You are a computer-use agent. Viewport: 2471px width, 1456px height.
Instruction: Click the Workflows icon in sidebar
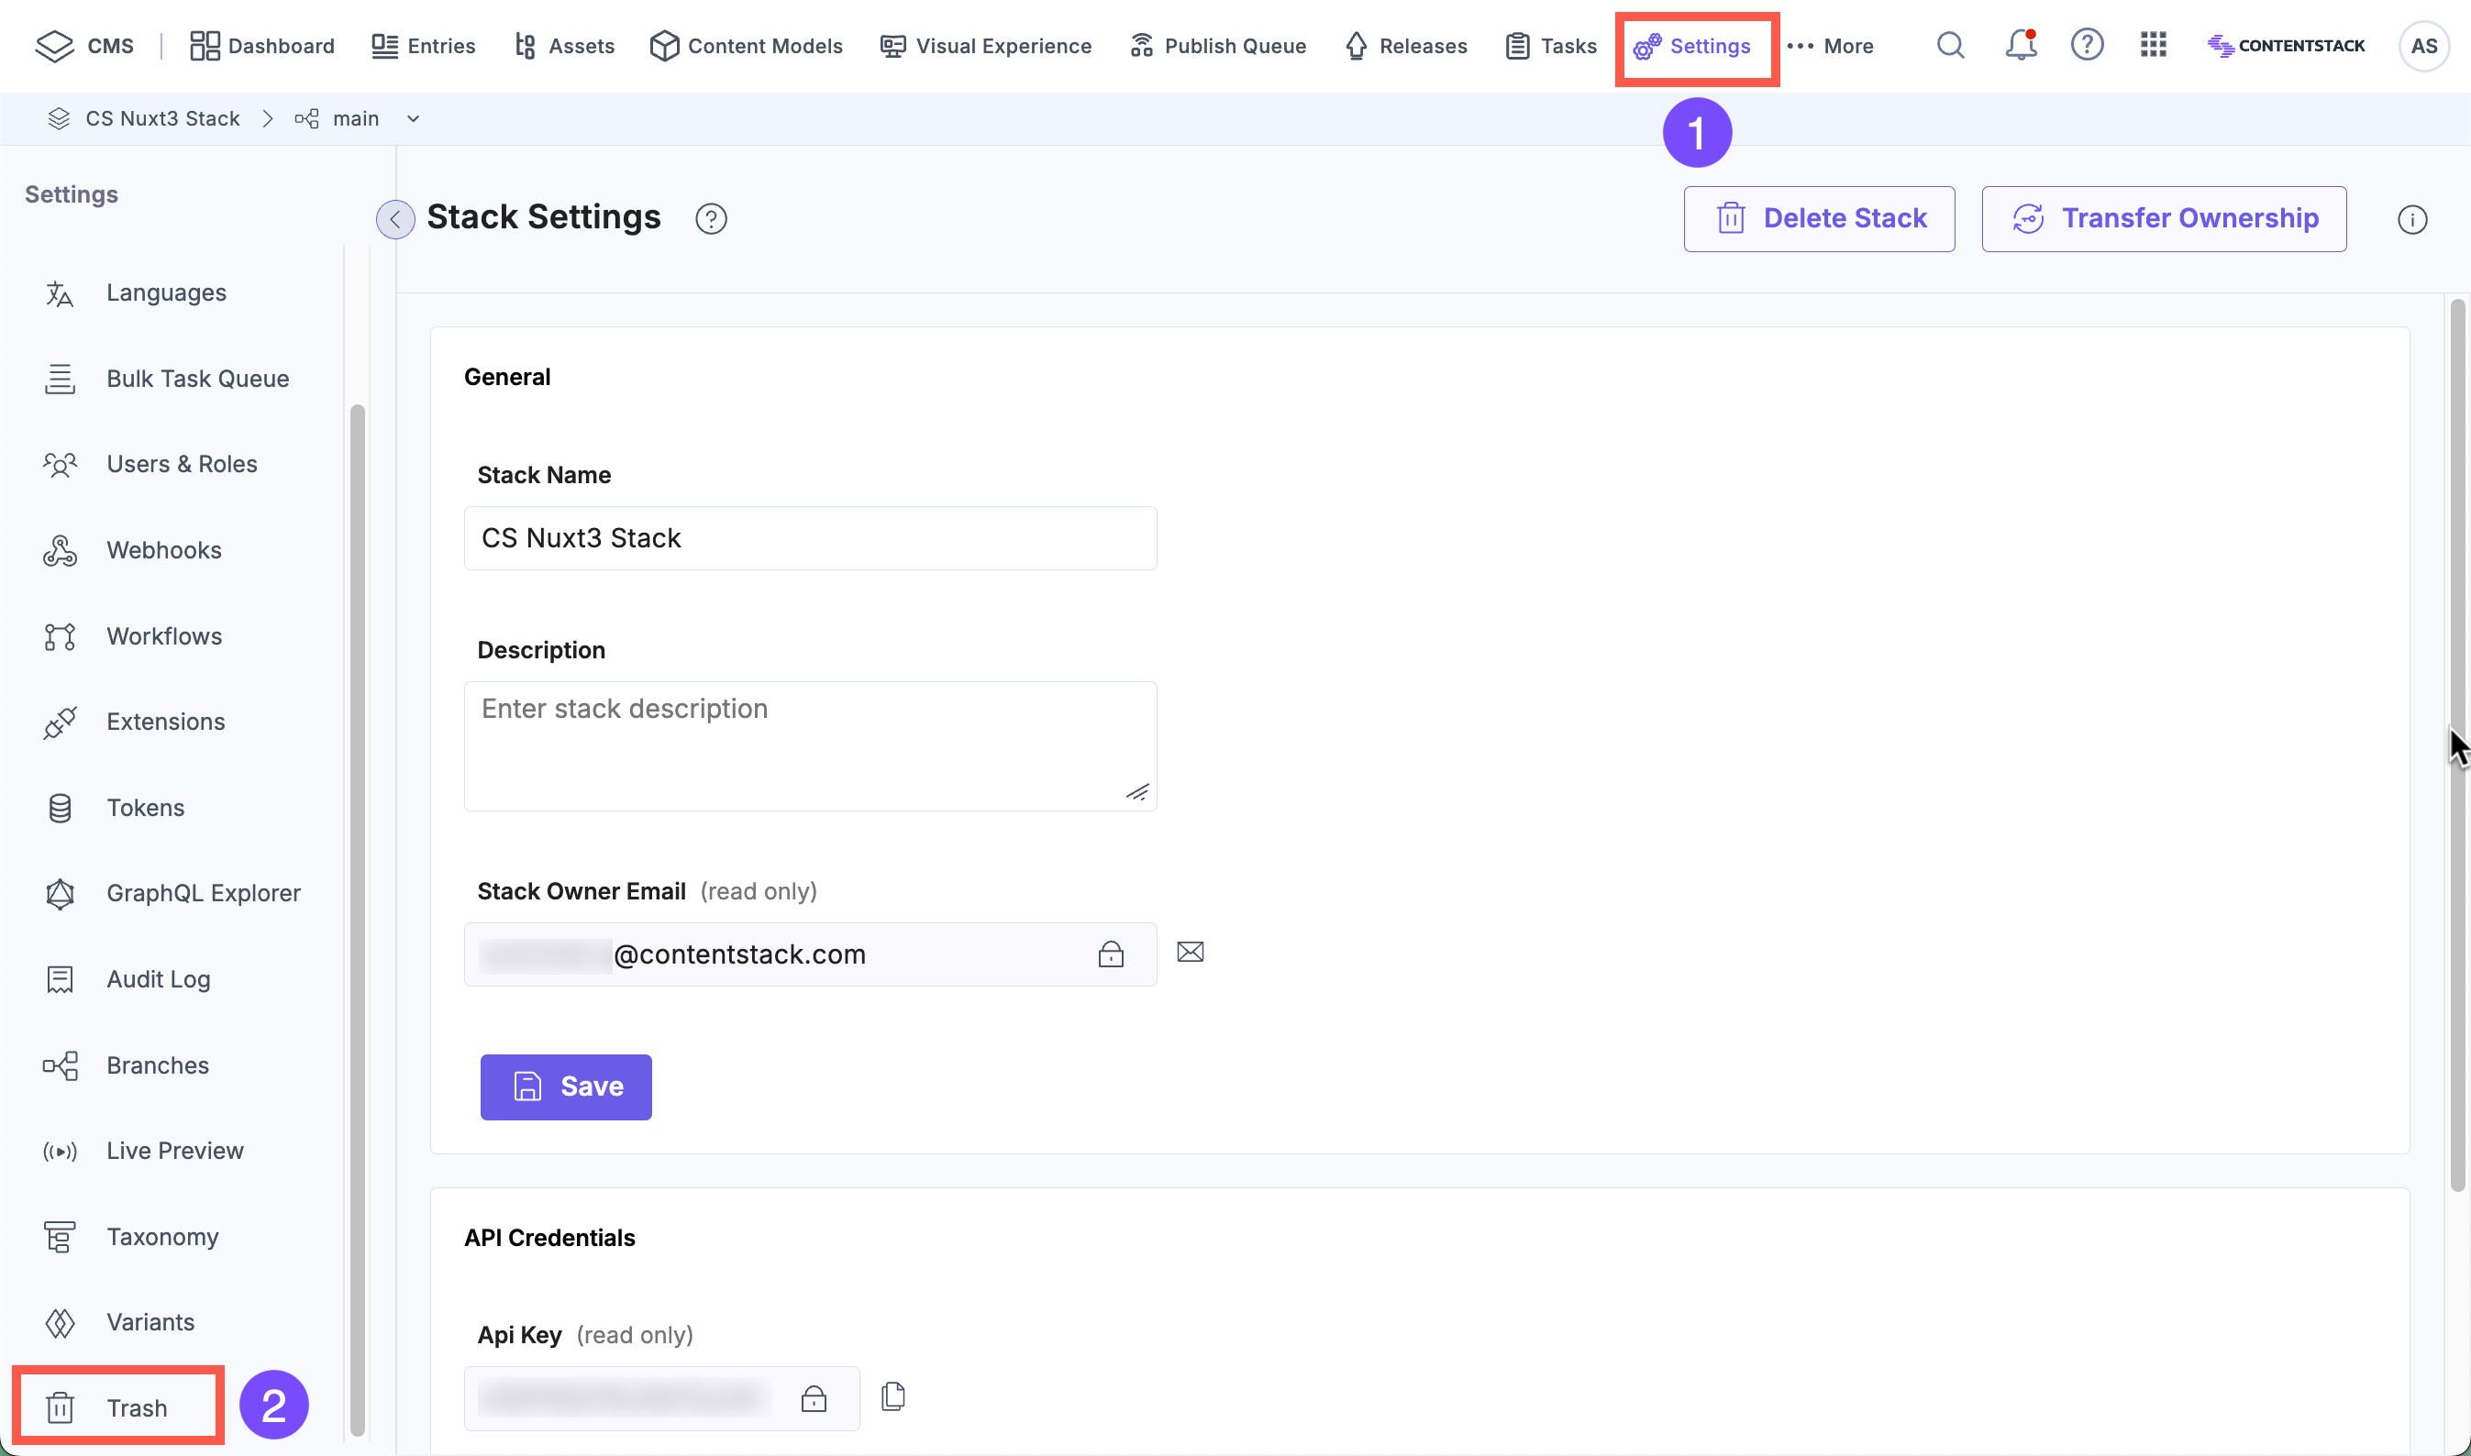(60, 636)
